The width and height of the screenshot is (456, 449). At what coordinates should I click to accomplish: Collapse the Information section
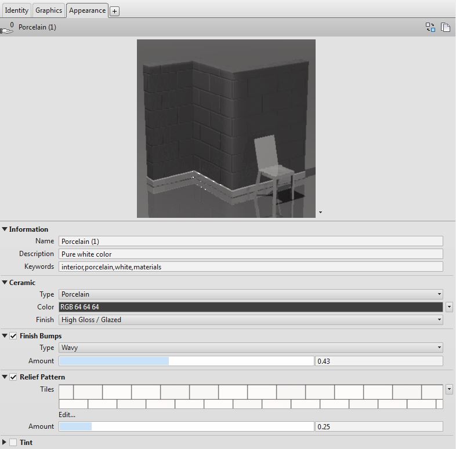tap(5, 229)
